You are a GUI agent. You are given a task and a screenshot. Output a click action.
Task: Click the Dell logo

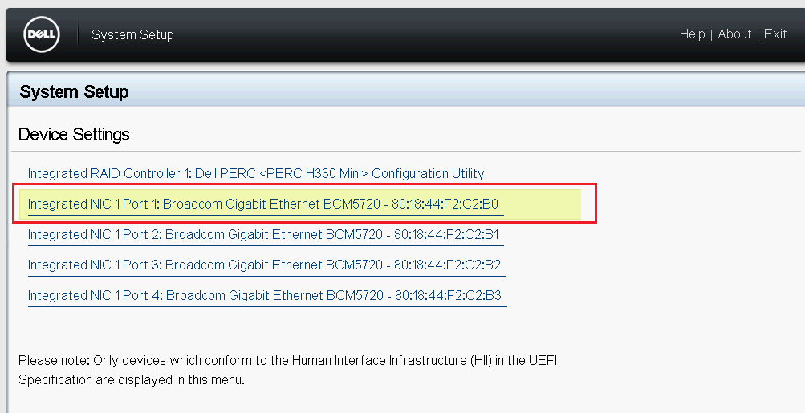40,34
